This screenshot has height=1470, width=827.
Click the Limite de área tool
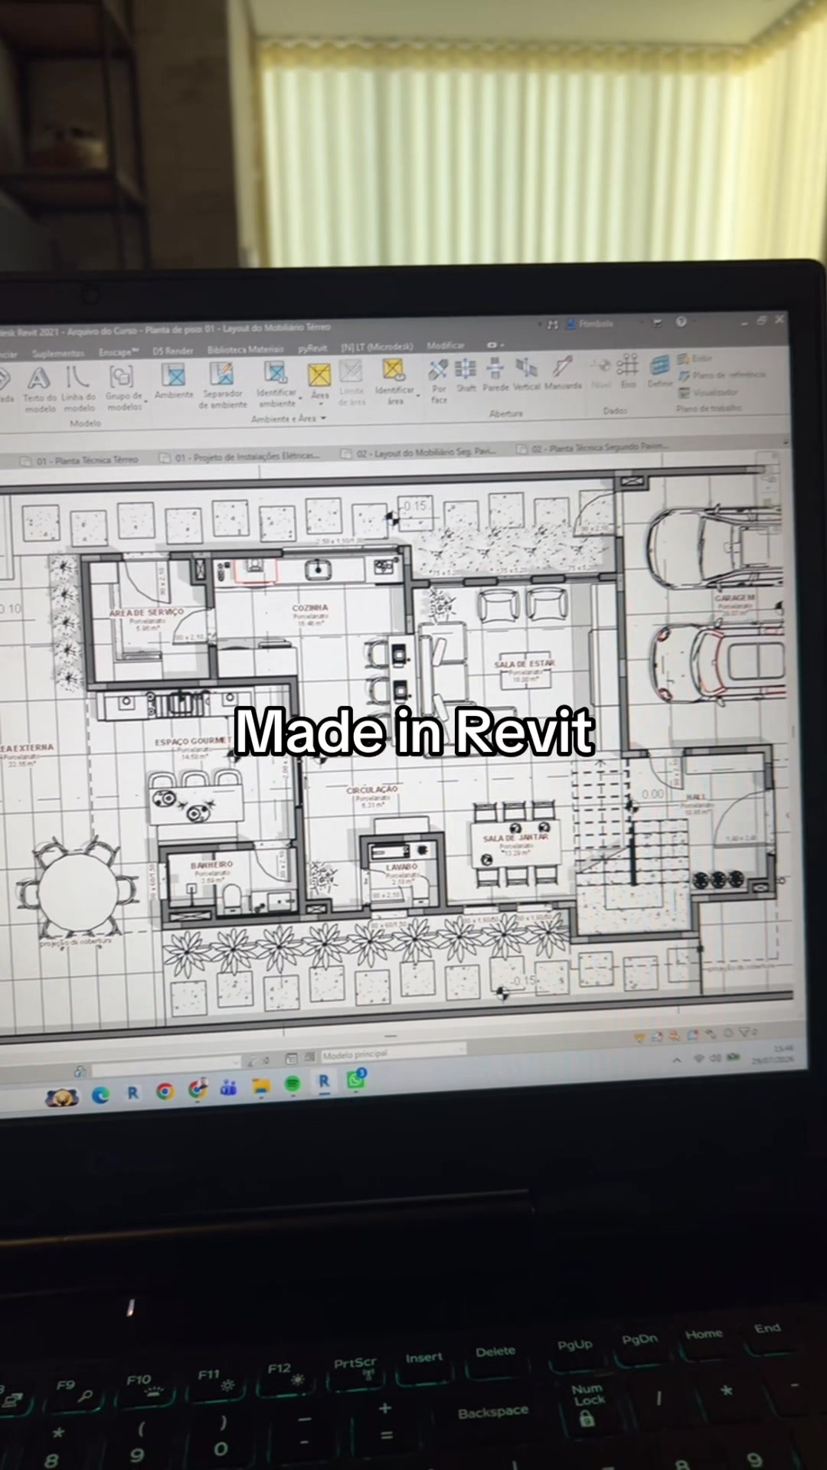(x=351, y=382)
